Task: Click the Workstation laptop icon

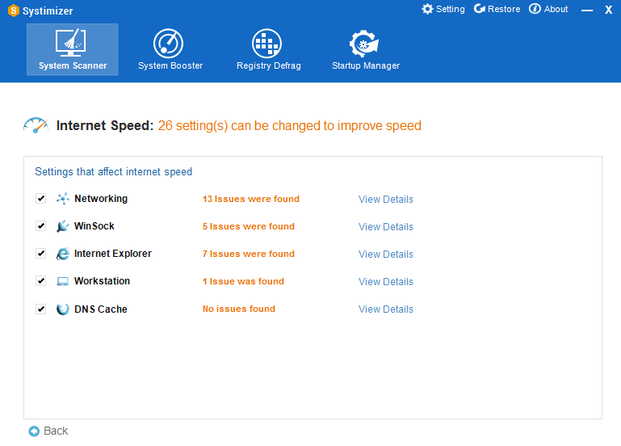Action: [x=62, y=281]
